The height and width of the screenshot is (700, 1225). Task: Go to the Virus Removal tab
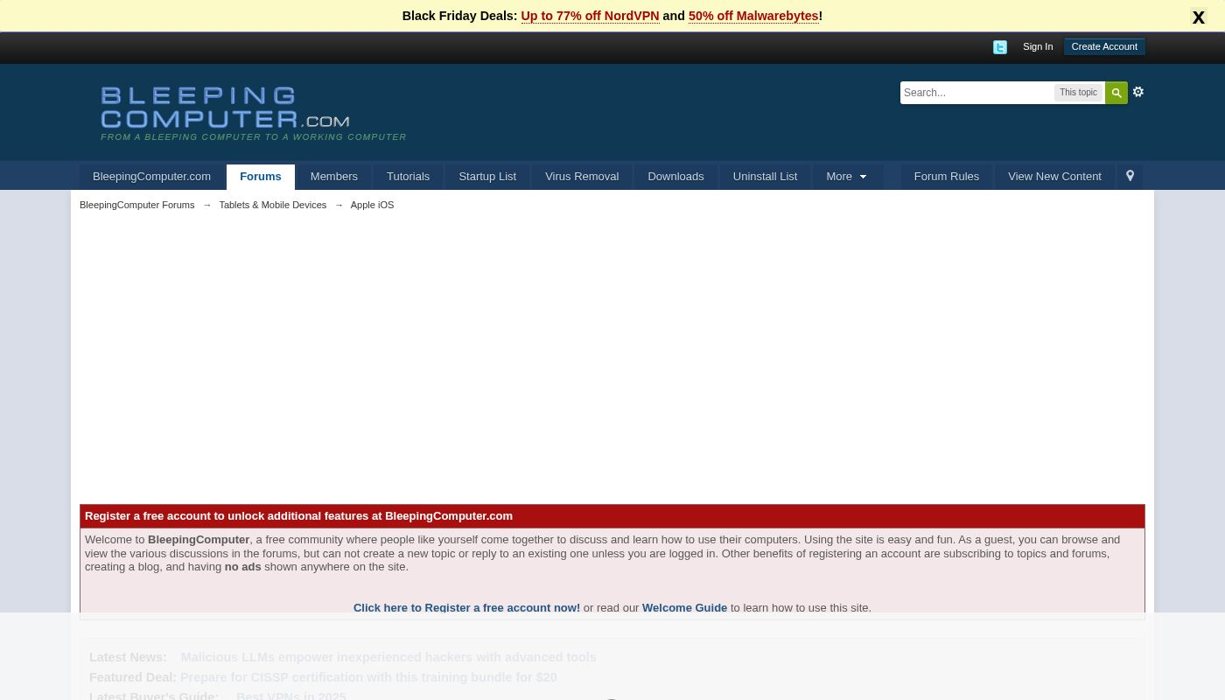click(x=581, y=177)
